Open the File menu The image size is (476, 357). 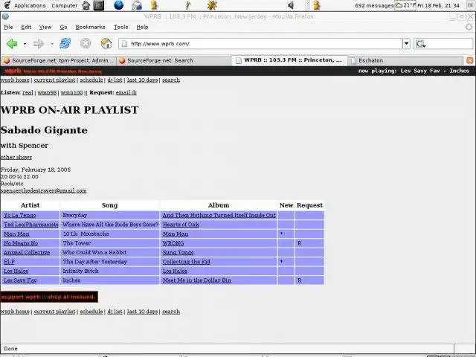[8, 27]
